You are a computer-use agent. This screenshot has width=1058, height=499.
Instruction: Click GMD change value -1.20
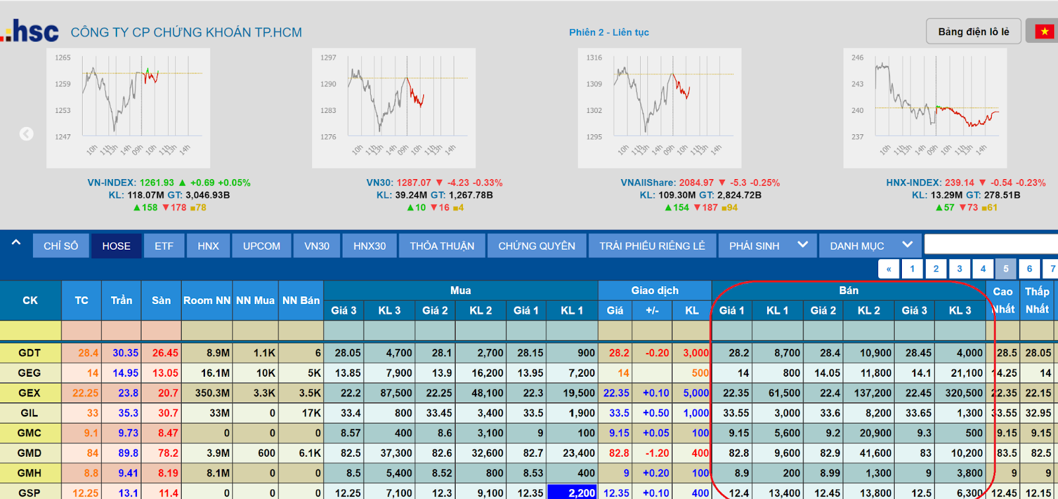pyautogui.click(x=657, y=453)
